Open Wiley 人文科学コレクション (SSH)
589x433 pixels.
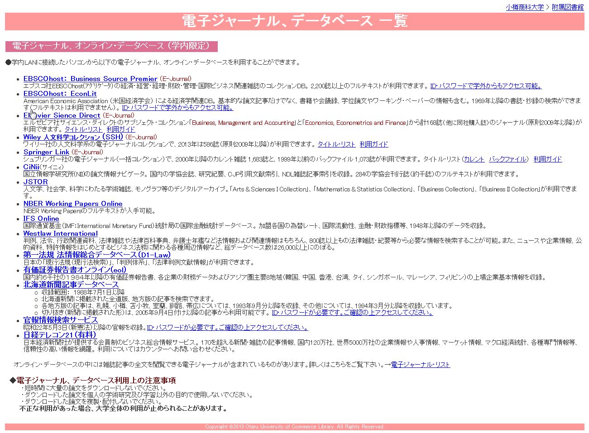73,137
